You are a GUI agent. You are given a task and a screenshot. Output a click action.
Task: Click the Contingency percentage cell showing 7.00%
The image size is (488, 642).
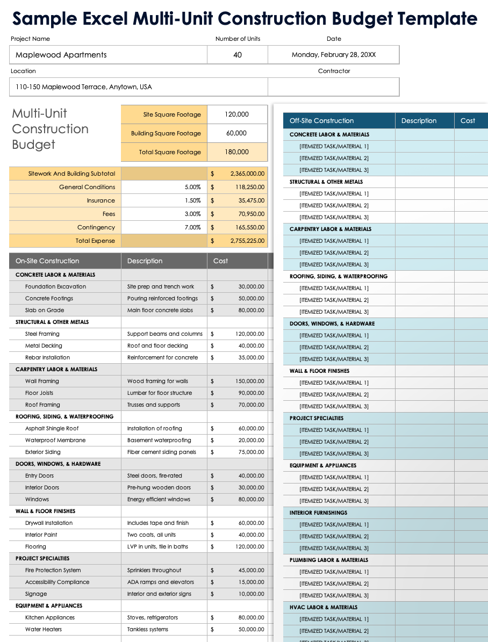pos(164,227)
